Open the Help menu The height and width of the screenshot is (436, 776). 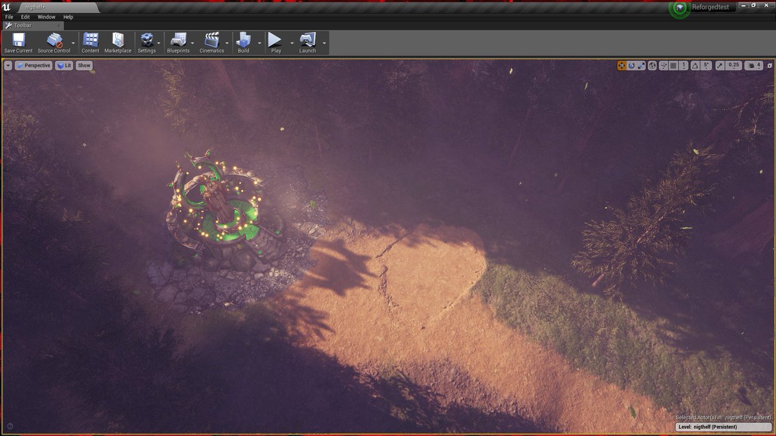68,17
